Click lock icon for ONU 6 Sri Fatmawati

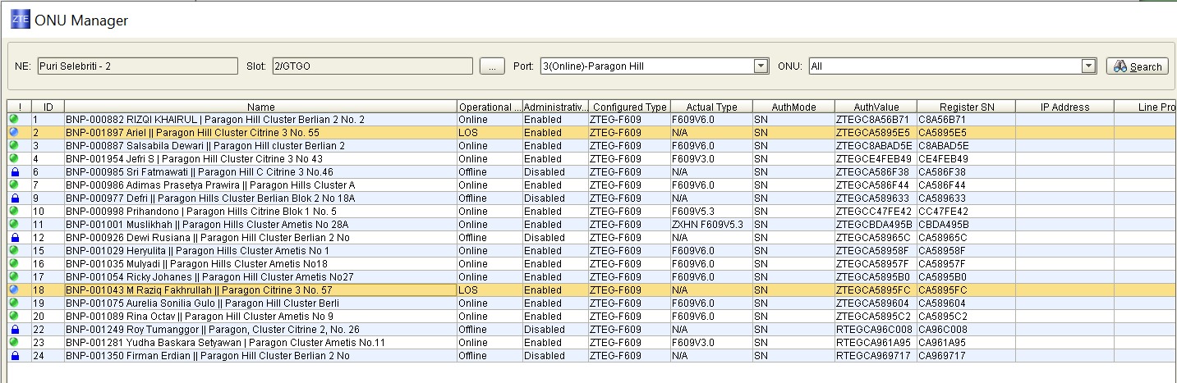14,172
